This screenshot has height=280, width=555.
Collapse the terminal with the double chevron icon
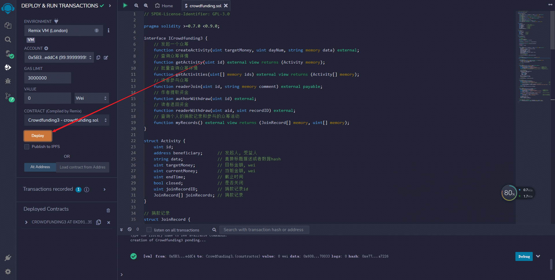pos(121,229)
